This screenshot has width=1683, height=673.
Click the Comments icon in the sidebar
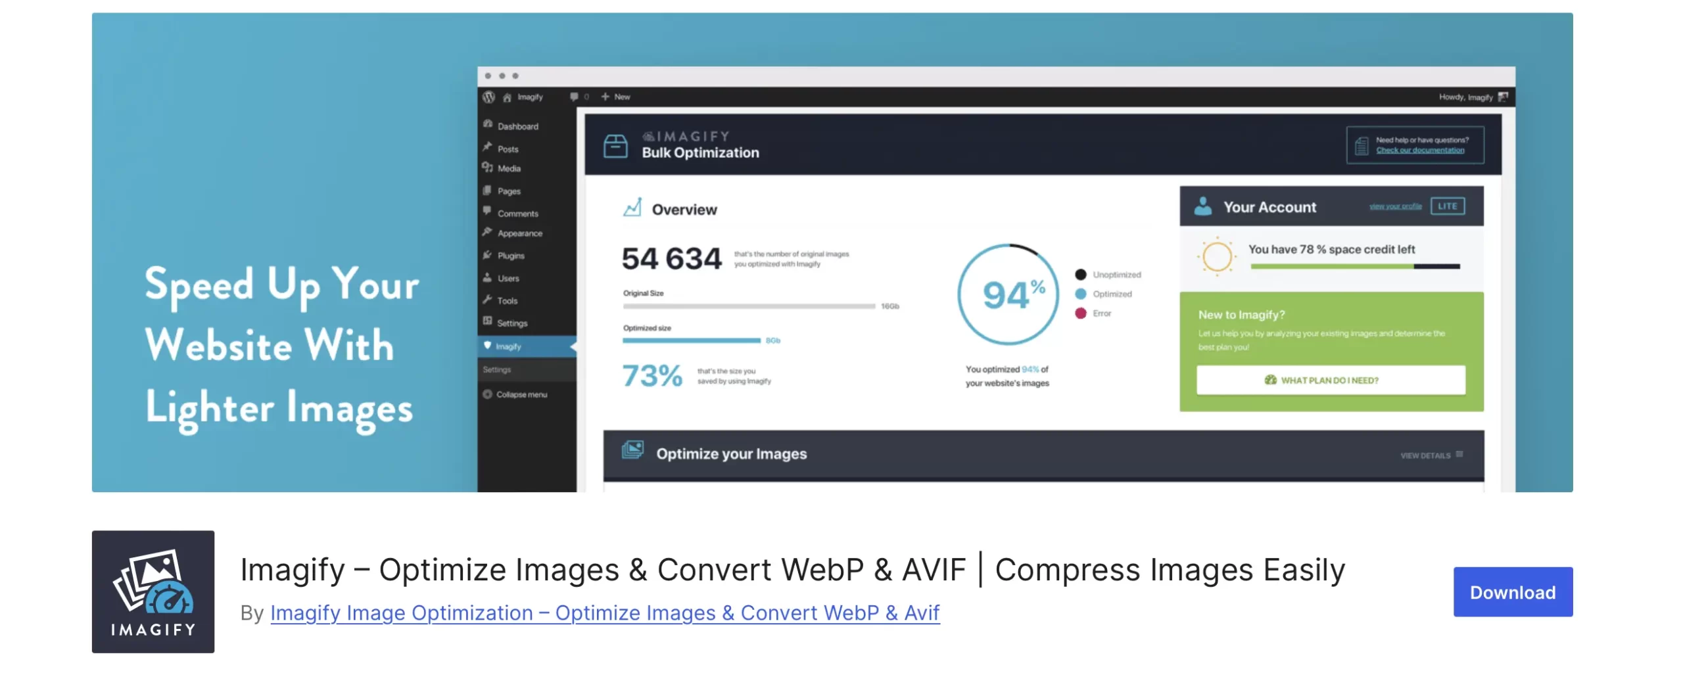pos(487,211)
